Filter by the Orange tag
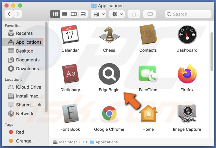 23,141
